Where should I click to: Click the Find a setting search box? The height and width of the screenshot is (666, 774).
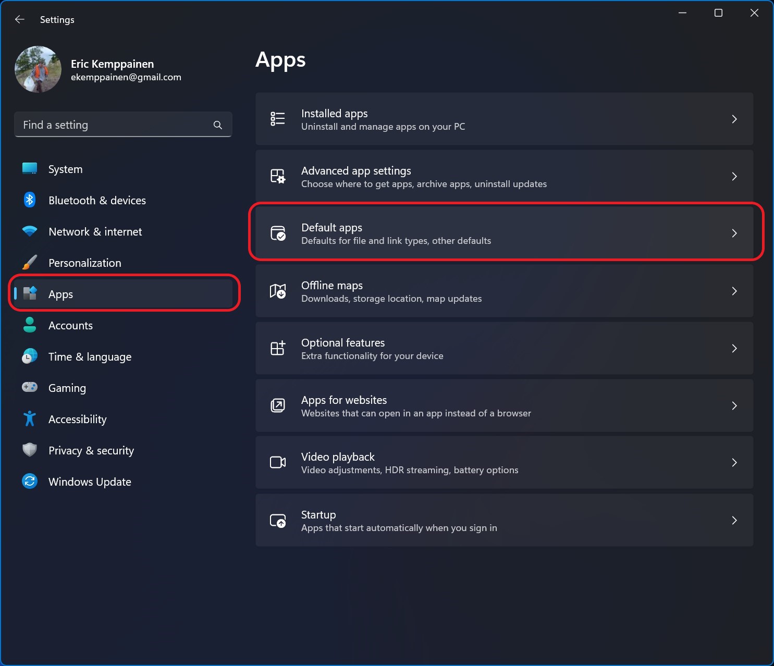(x=123, y=125)
